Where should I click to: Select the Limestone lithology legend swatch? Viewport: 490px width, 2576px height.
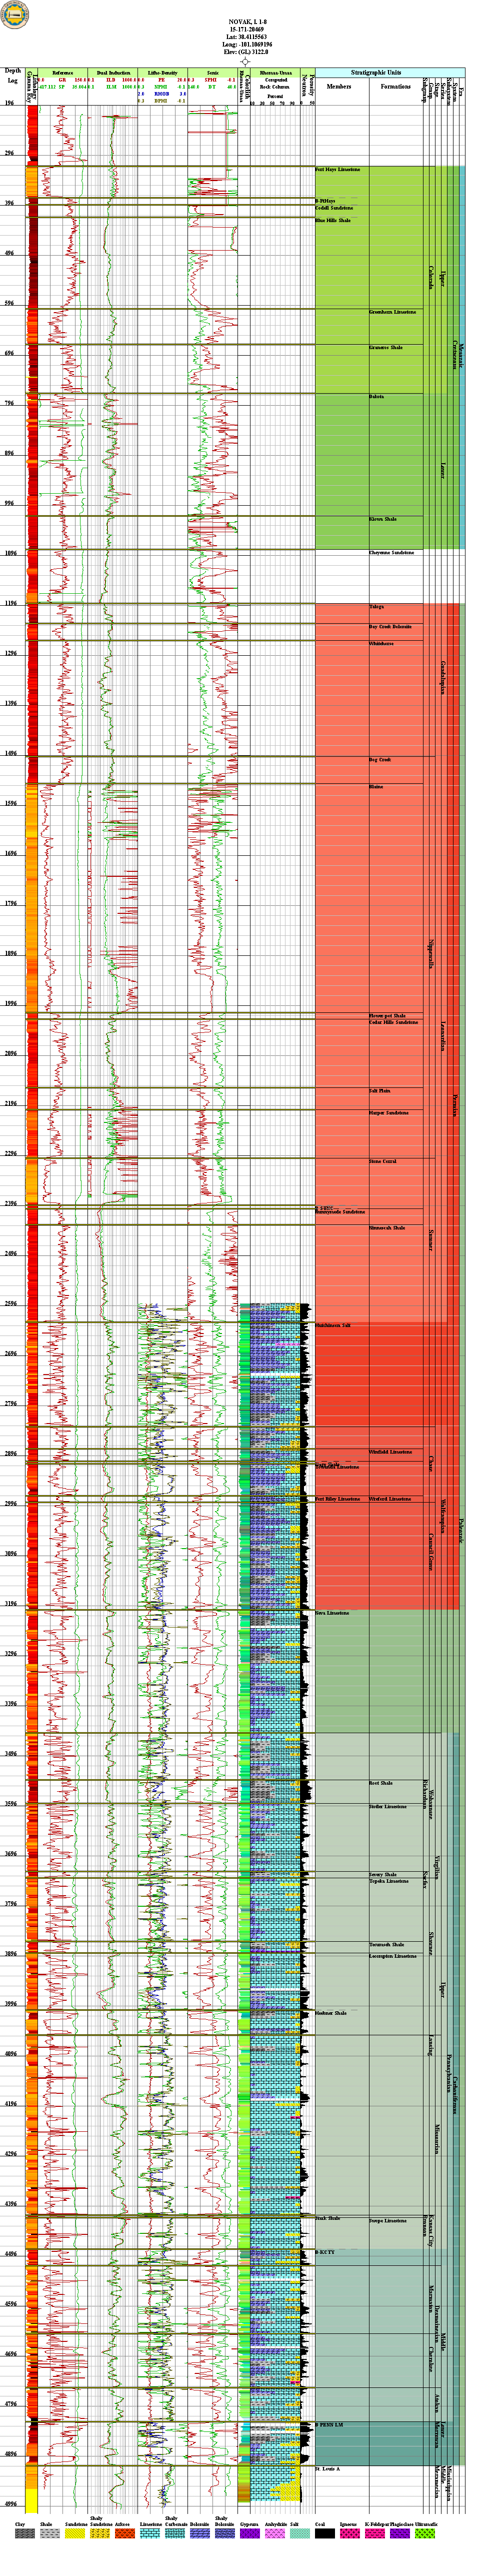coord(150,2534)
